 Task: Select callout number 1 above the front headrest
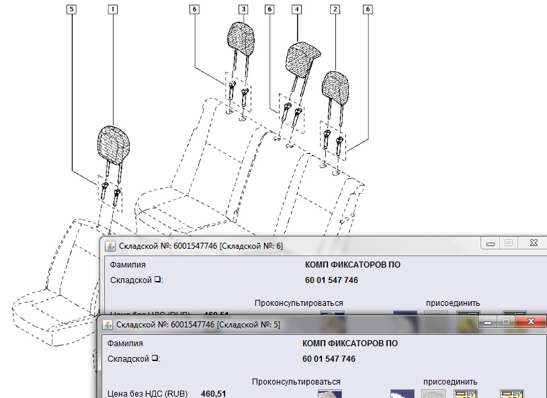[113, 9]
